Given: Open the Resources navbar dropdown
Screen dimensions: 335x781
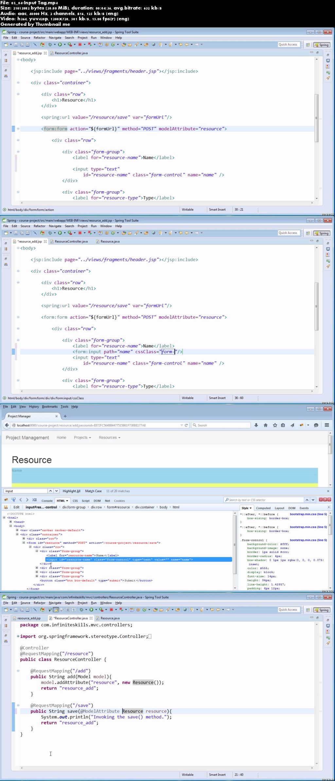Looking at the screenshot, I should tap(110, 438).
